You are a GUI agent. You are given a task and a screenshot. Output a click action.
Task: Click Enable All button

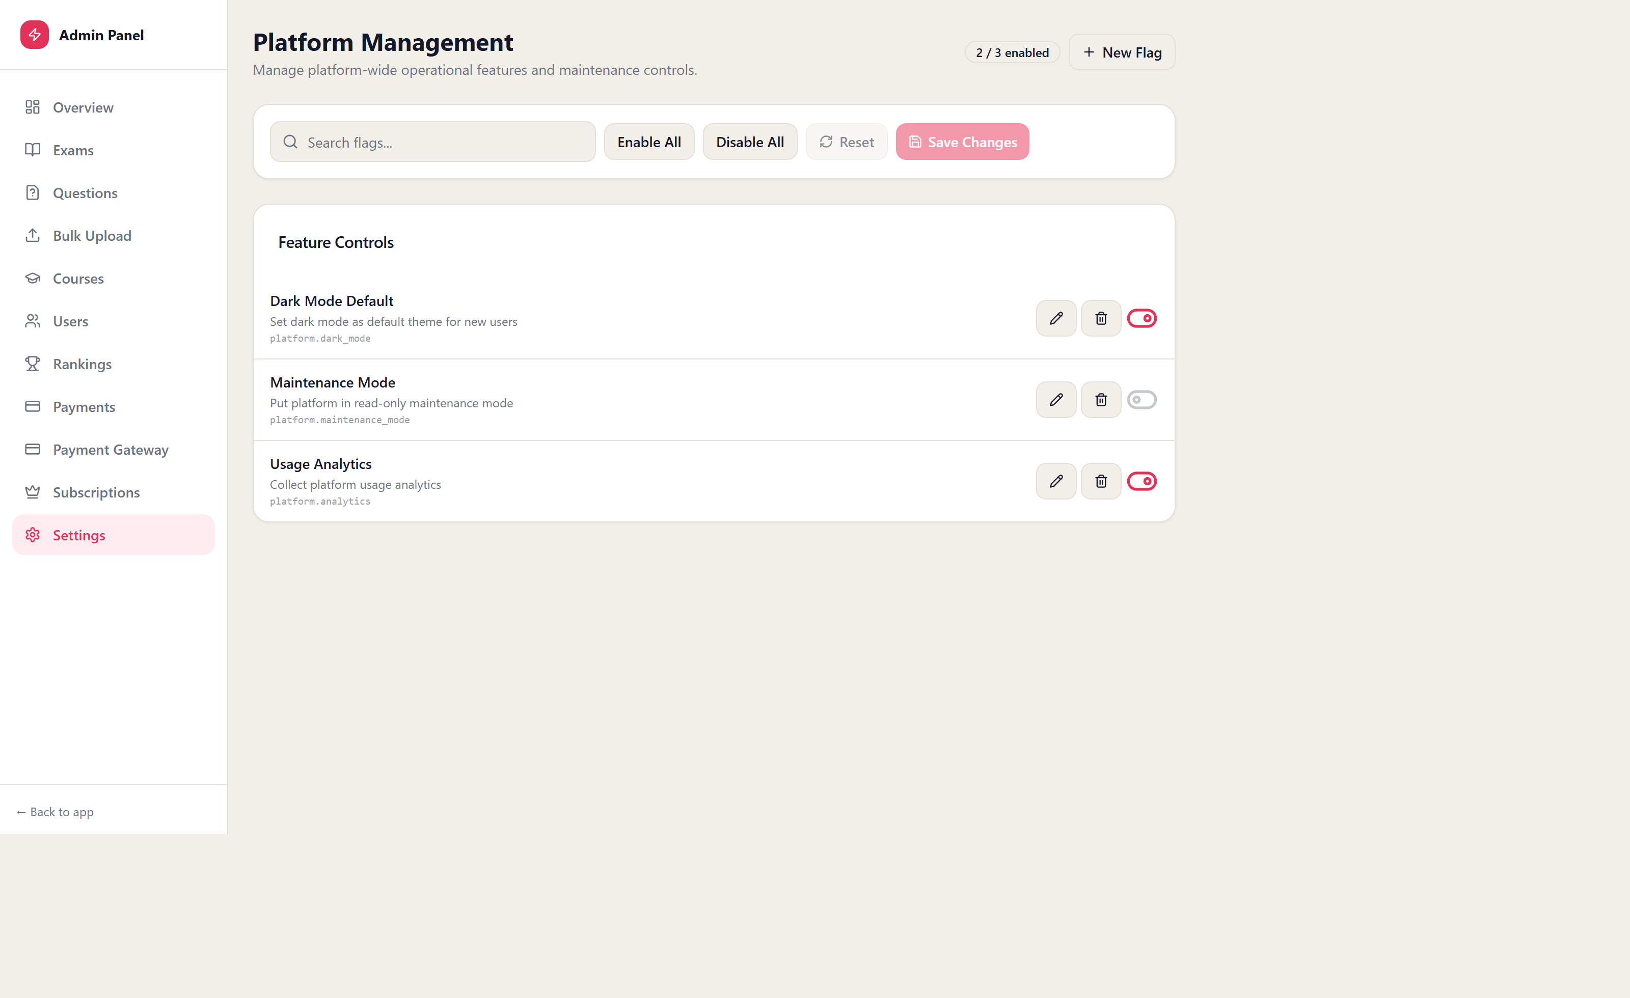649,142
